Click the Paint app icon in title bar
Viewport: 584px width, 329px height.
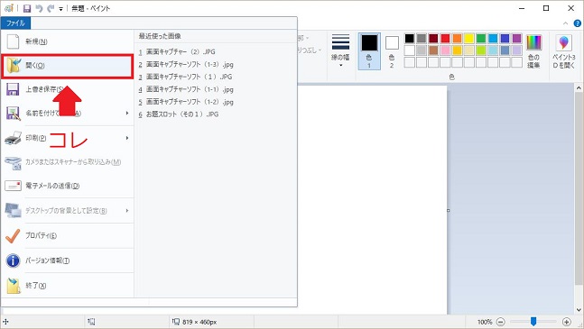click(9, 8)
